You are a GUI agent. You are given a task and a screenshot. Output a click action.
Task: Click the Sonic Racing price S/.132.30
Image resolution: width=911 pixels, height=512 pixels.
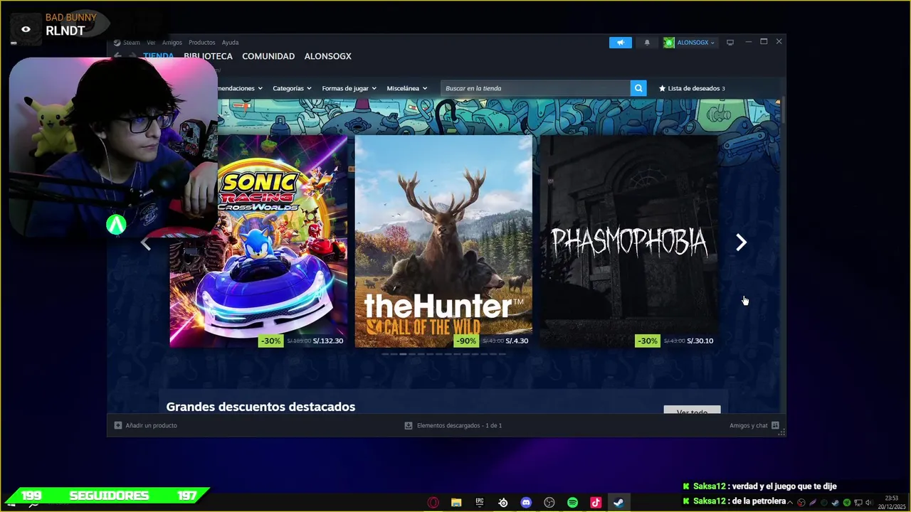tap(328, 341)
